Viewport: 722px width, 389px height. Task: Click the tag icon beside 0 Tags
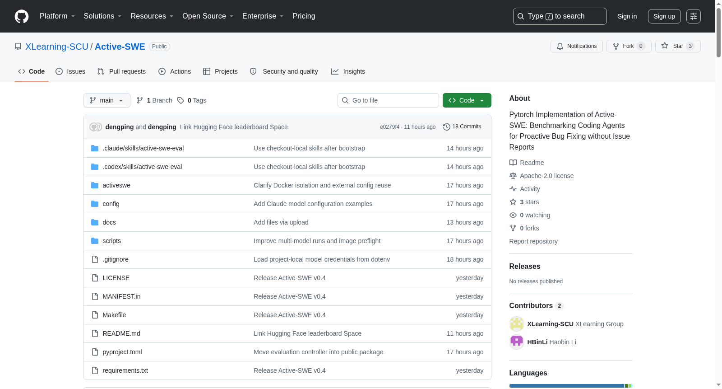[180, 100]
